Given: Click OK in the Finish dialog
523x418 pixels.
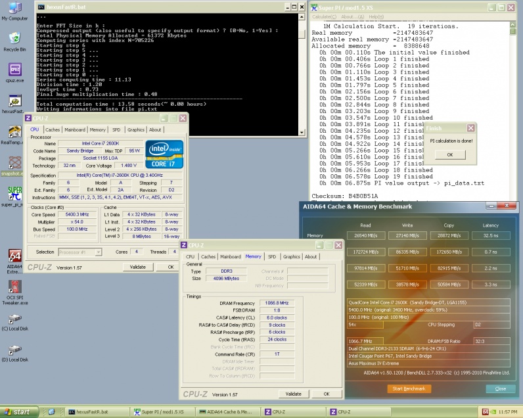Looking at the screenshot, I should (x=450, y=154).
